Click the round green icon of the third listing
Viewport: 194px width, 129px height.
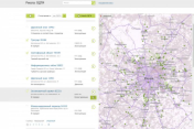(x=93, y=54)
